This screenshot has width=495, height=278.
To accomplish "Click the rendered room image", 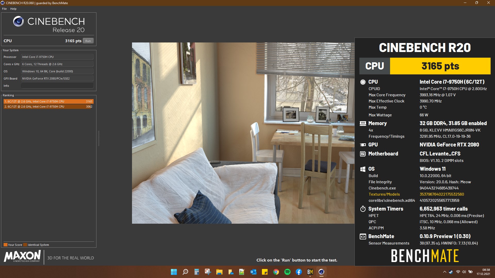I will click(x=243, y=133).
